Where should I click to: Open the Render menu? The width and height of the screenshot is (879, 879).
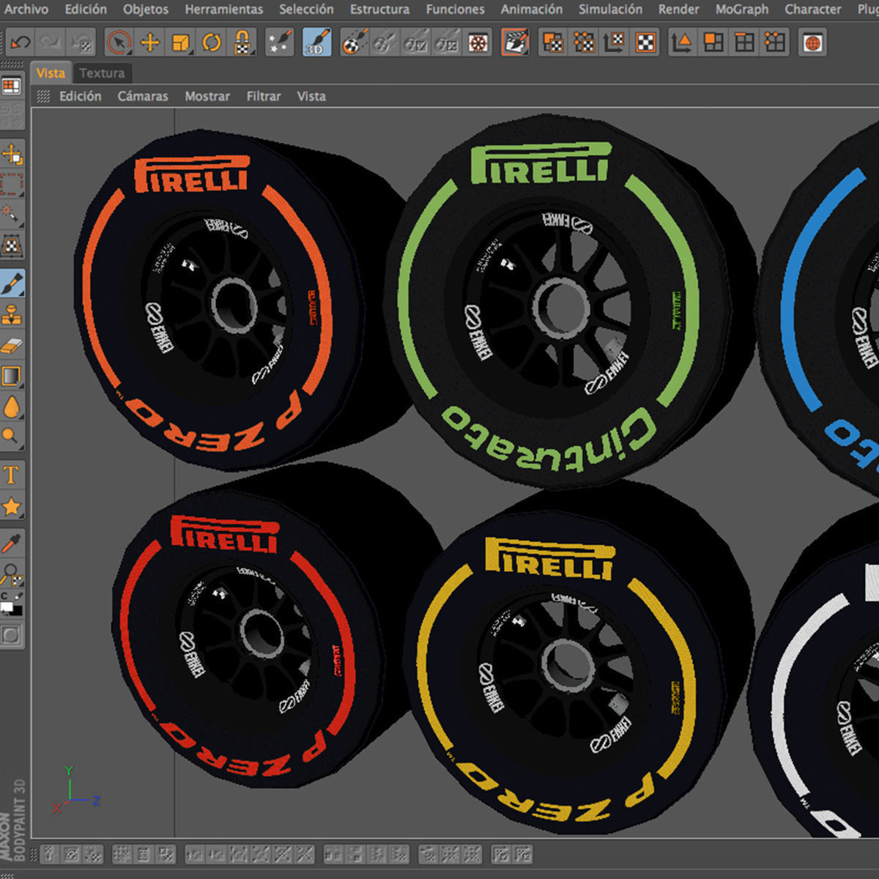point(679,10)
